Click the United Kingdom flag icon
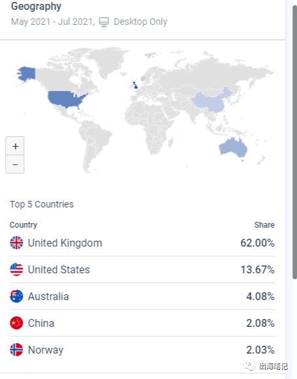The width and height of the screenshot is (297, 379). pyautogui.click(x=16, y=243)
